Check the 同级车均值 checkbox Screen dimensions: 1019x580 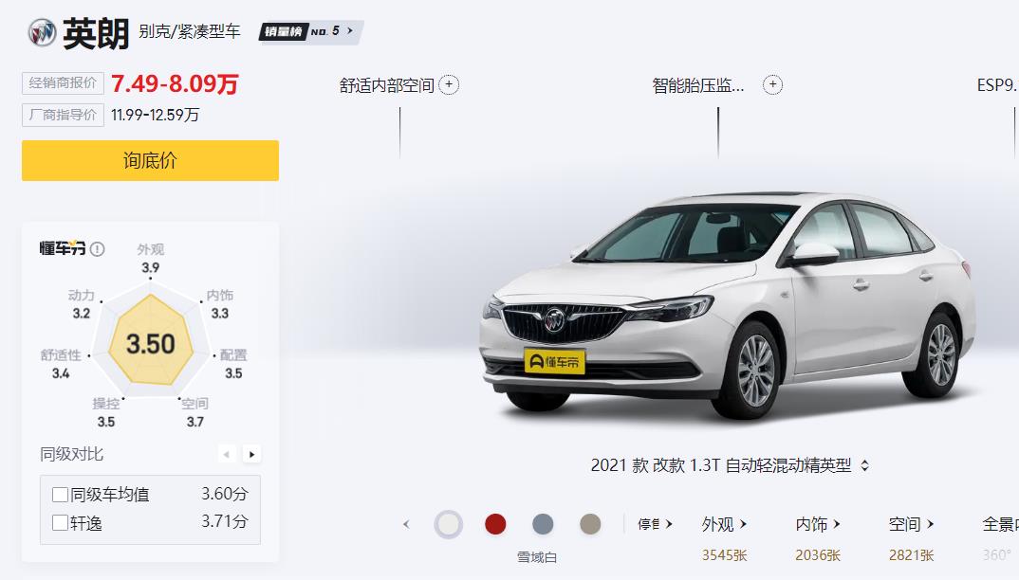(x=60, y=495)
